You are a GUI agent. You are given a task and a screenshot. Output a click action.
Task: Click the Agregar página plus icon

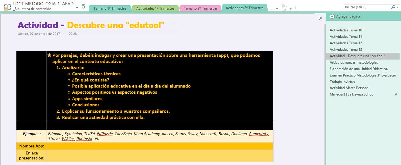pyautogui.click(x=332, y=16)
